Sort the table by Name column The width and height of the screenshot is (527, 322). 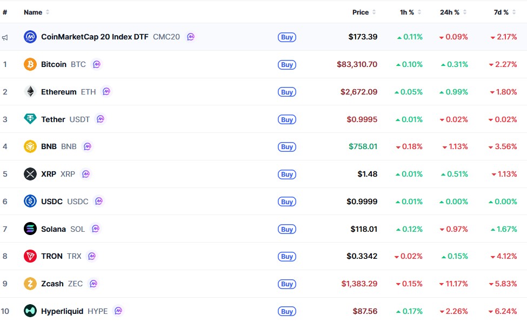pos(37,12)
